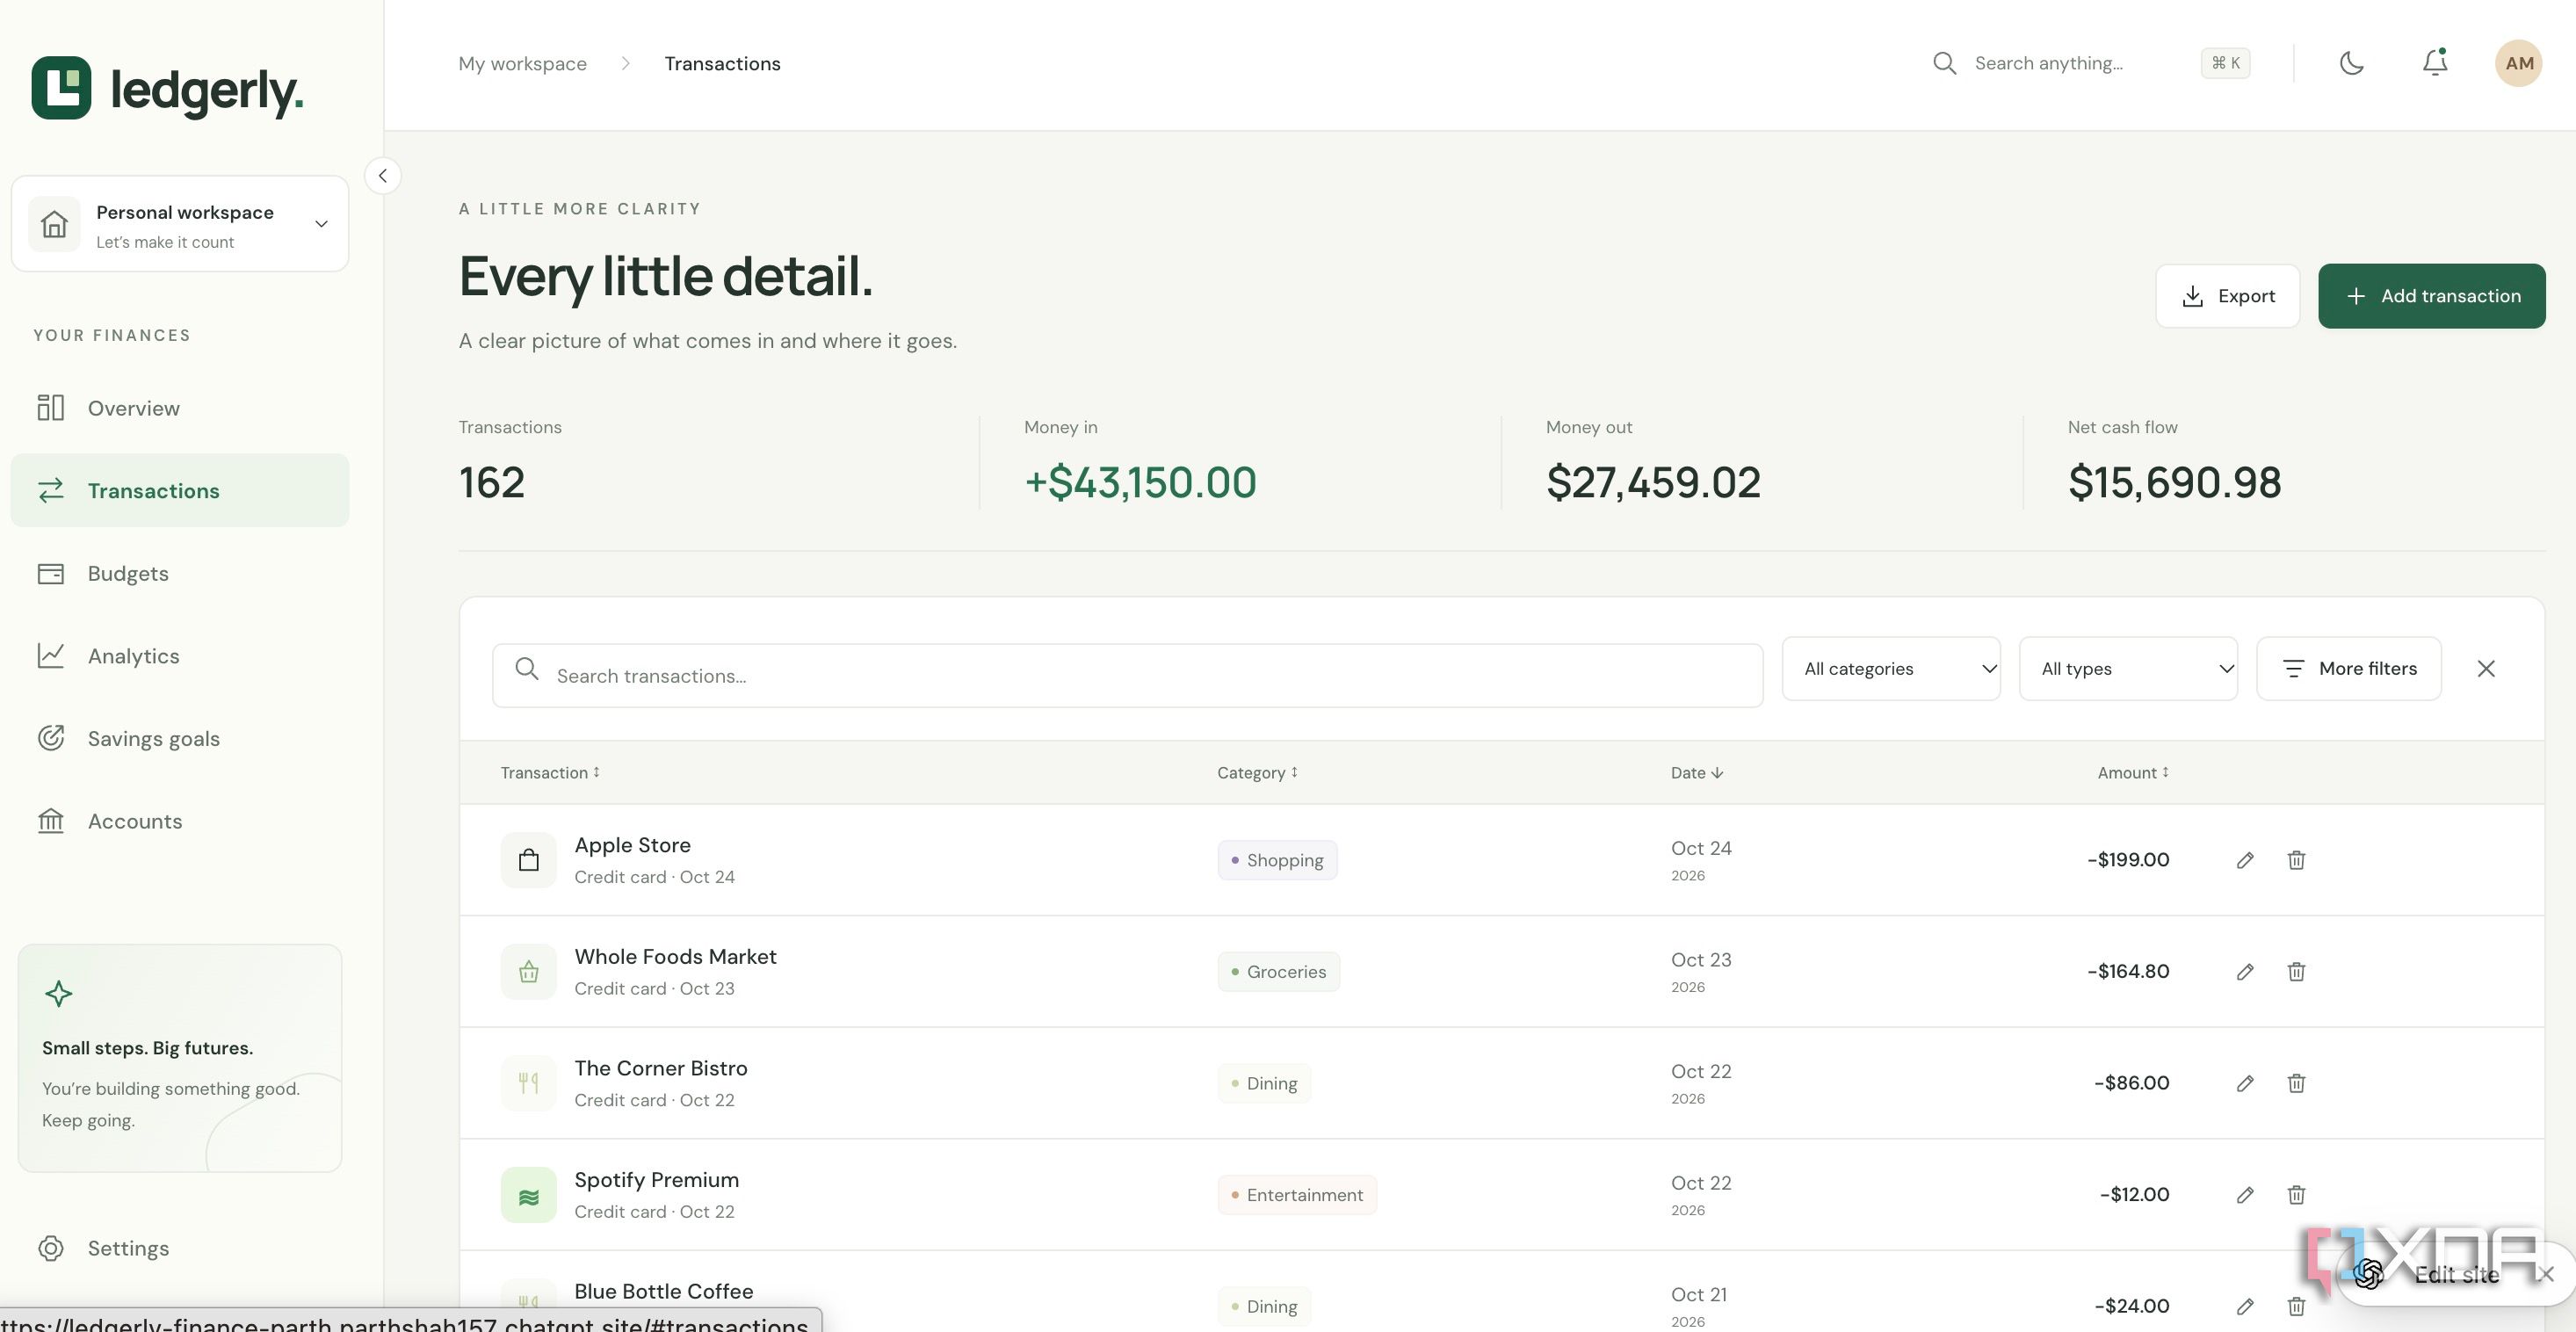Open the AM profile avatar
Viewport: 2576px width, 1332px height.
(x=2518, y=63)
